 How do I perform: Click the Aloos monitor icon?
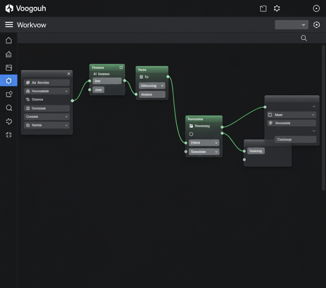[x=270, y=115]
